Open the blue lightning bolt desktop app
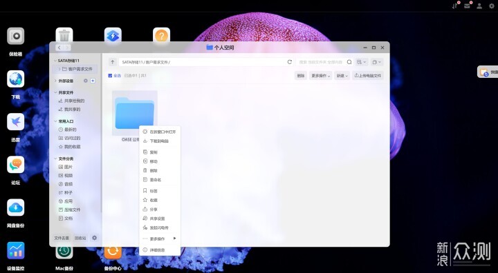The image size is (498, 273). click(x=113, y=34)
